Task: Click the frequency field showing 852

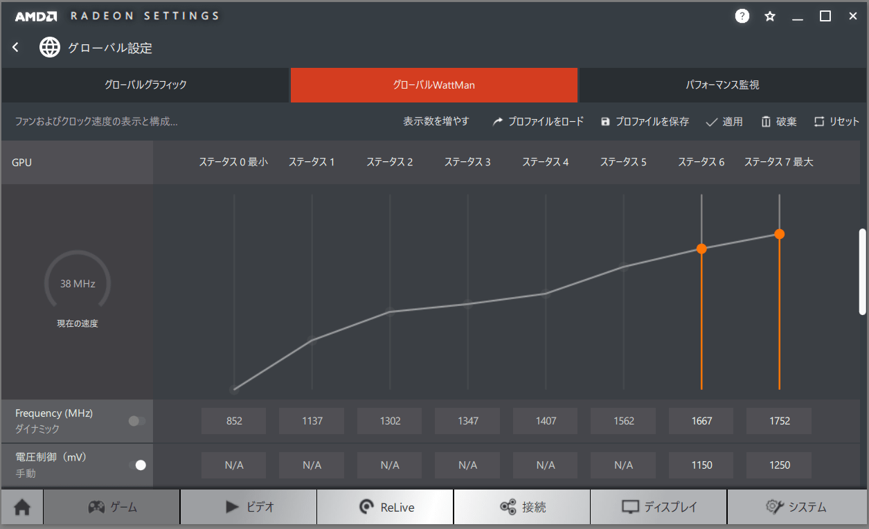Action: tap(234, 421)
